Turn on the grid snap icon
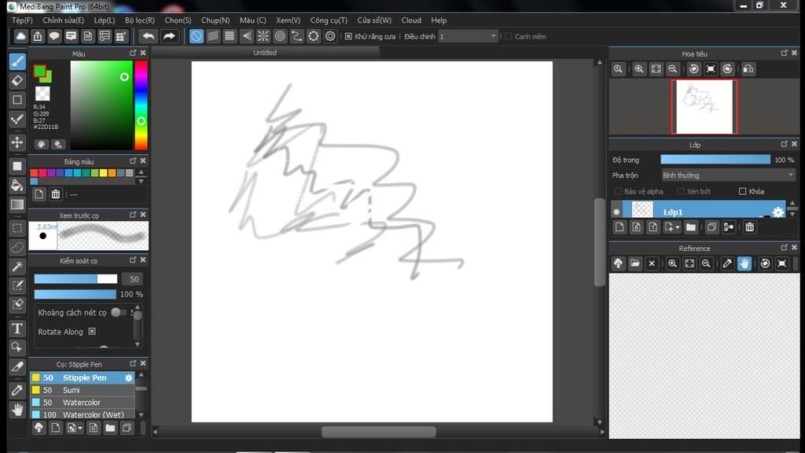Image resolution: width=805 pixels, height=453 pixels. (x=230, y=36)
